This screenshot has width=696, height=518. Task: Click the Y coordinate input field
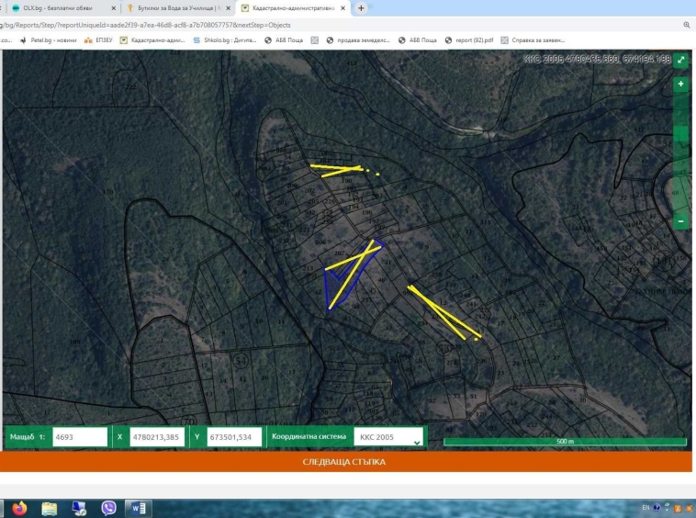[x=234, y=437]
